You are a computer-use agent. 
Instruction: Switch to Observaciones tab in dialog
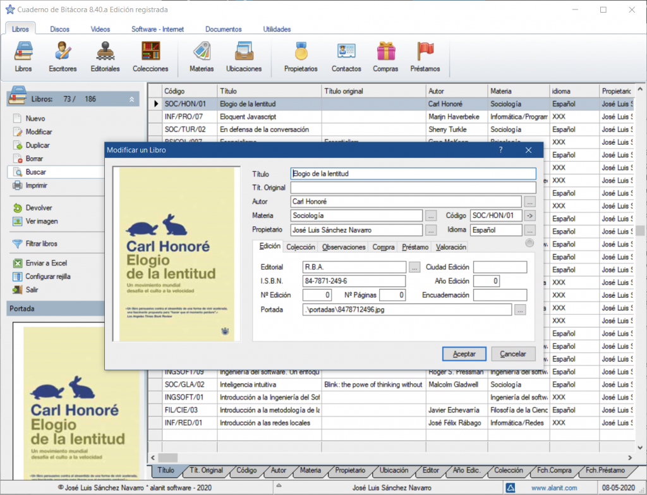[344, 247]
